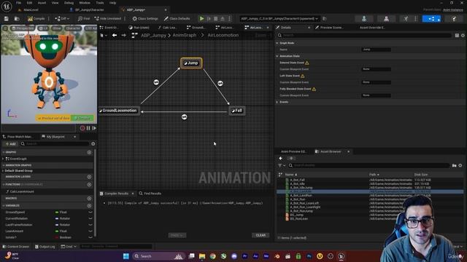Screen dimensions: 467x262
Task: Toggle Hide Unrelated nodes
Action: tap(108, 19)
